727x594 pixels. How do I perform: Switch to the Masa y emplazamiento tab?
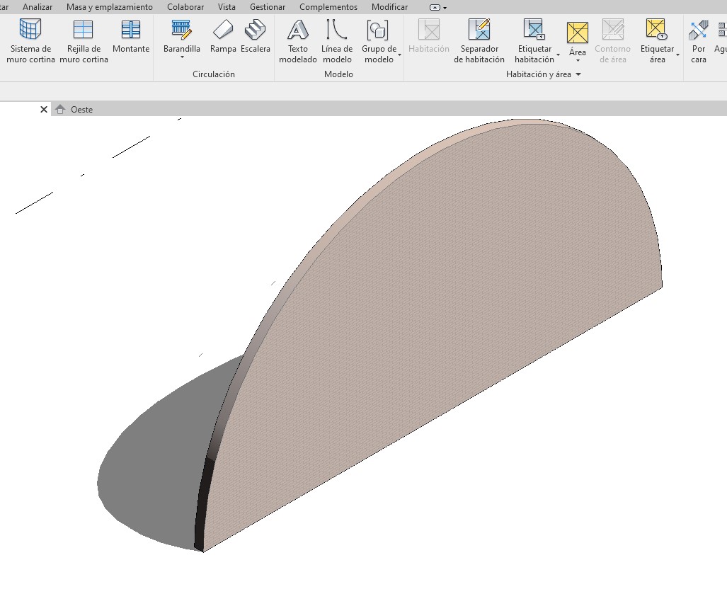coord(109,7)
